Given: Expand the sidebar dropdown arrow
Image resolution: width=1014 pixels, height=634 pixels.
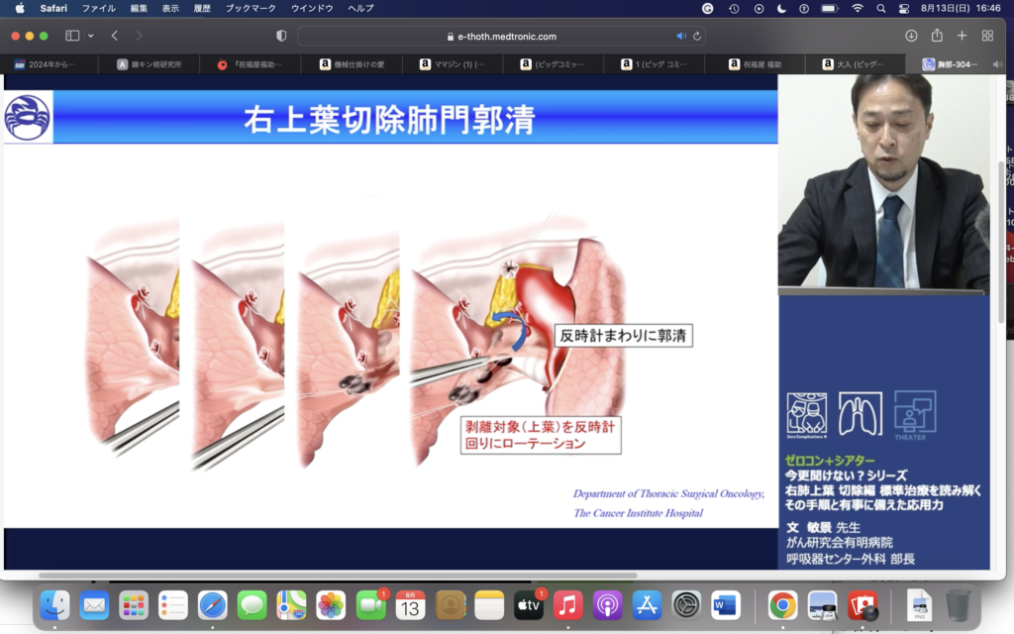Looking at the screenshot, I should click(91, 36).
